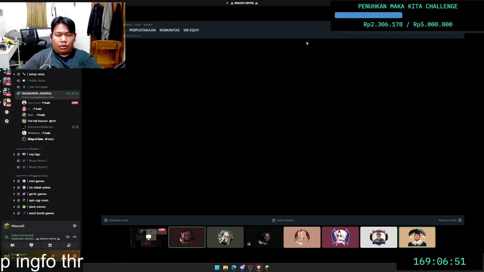Expand the dank-memer channel arrow
The width and height of the screenshot is (484, 272).
(14, 207)
